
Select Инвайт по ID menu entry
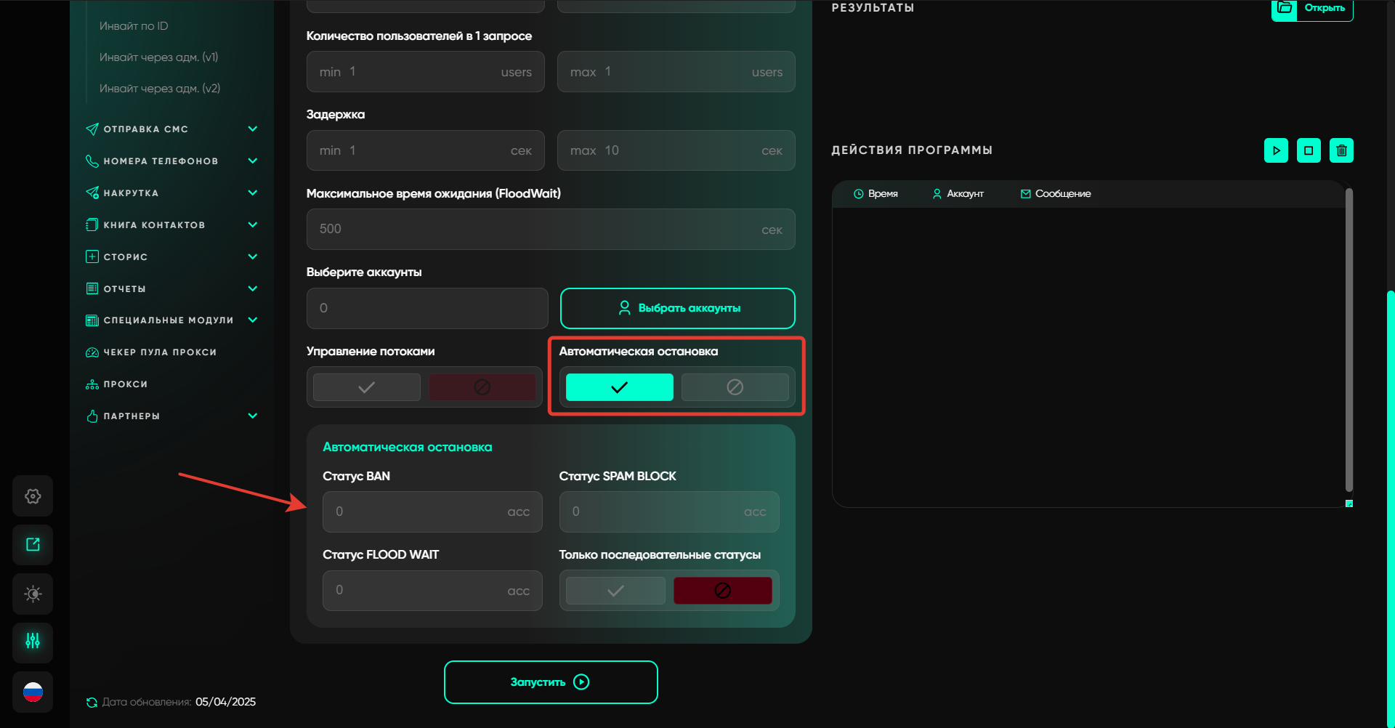(x=134, y=26)
